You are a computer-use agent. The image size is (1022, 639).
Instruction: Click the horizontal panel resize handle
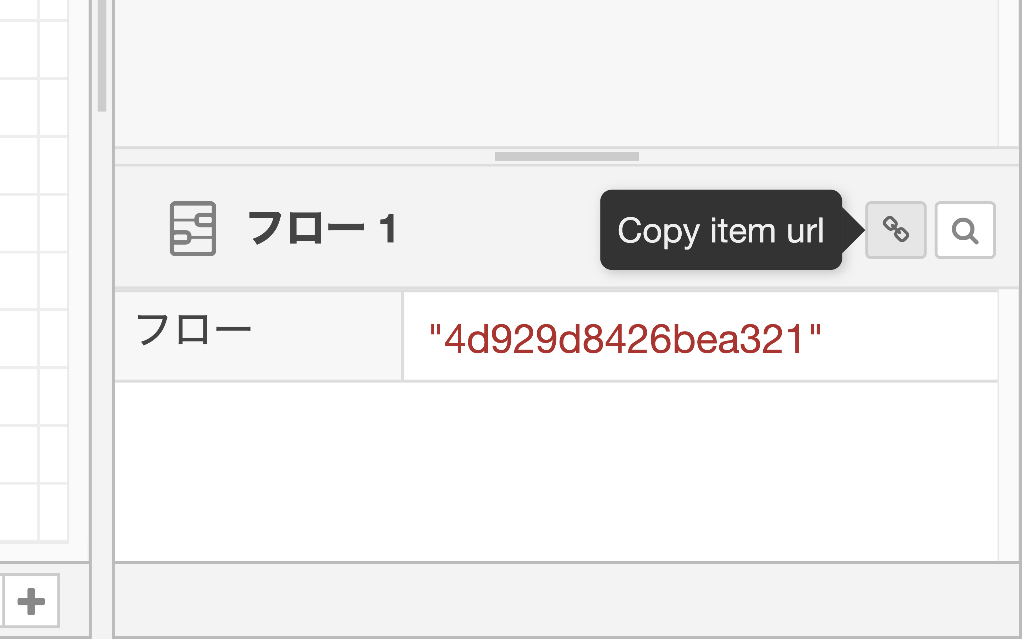click(567, 156)
